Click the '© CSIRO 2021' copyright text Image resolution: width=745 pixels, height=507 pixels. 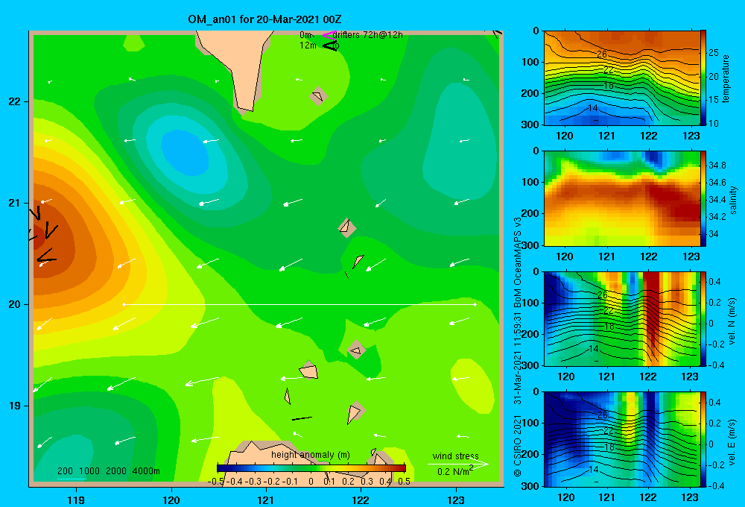pyautogui.click(x=518, y=445)
